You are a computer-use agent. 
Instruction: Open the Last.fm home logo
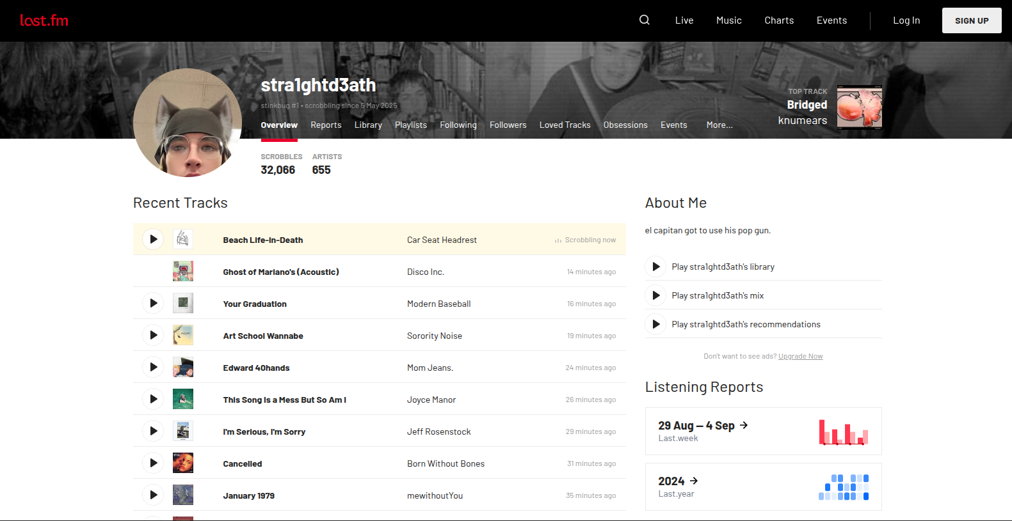pos(44,20)
